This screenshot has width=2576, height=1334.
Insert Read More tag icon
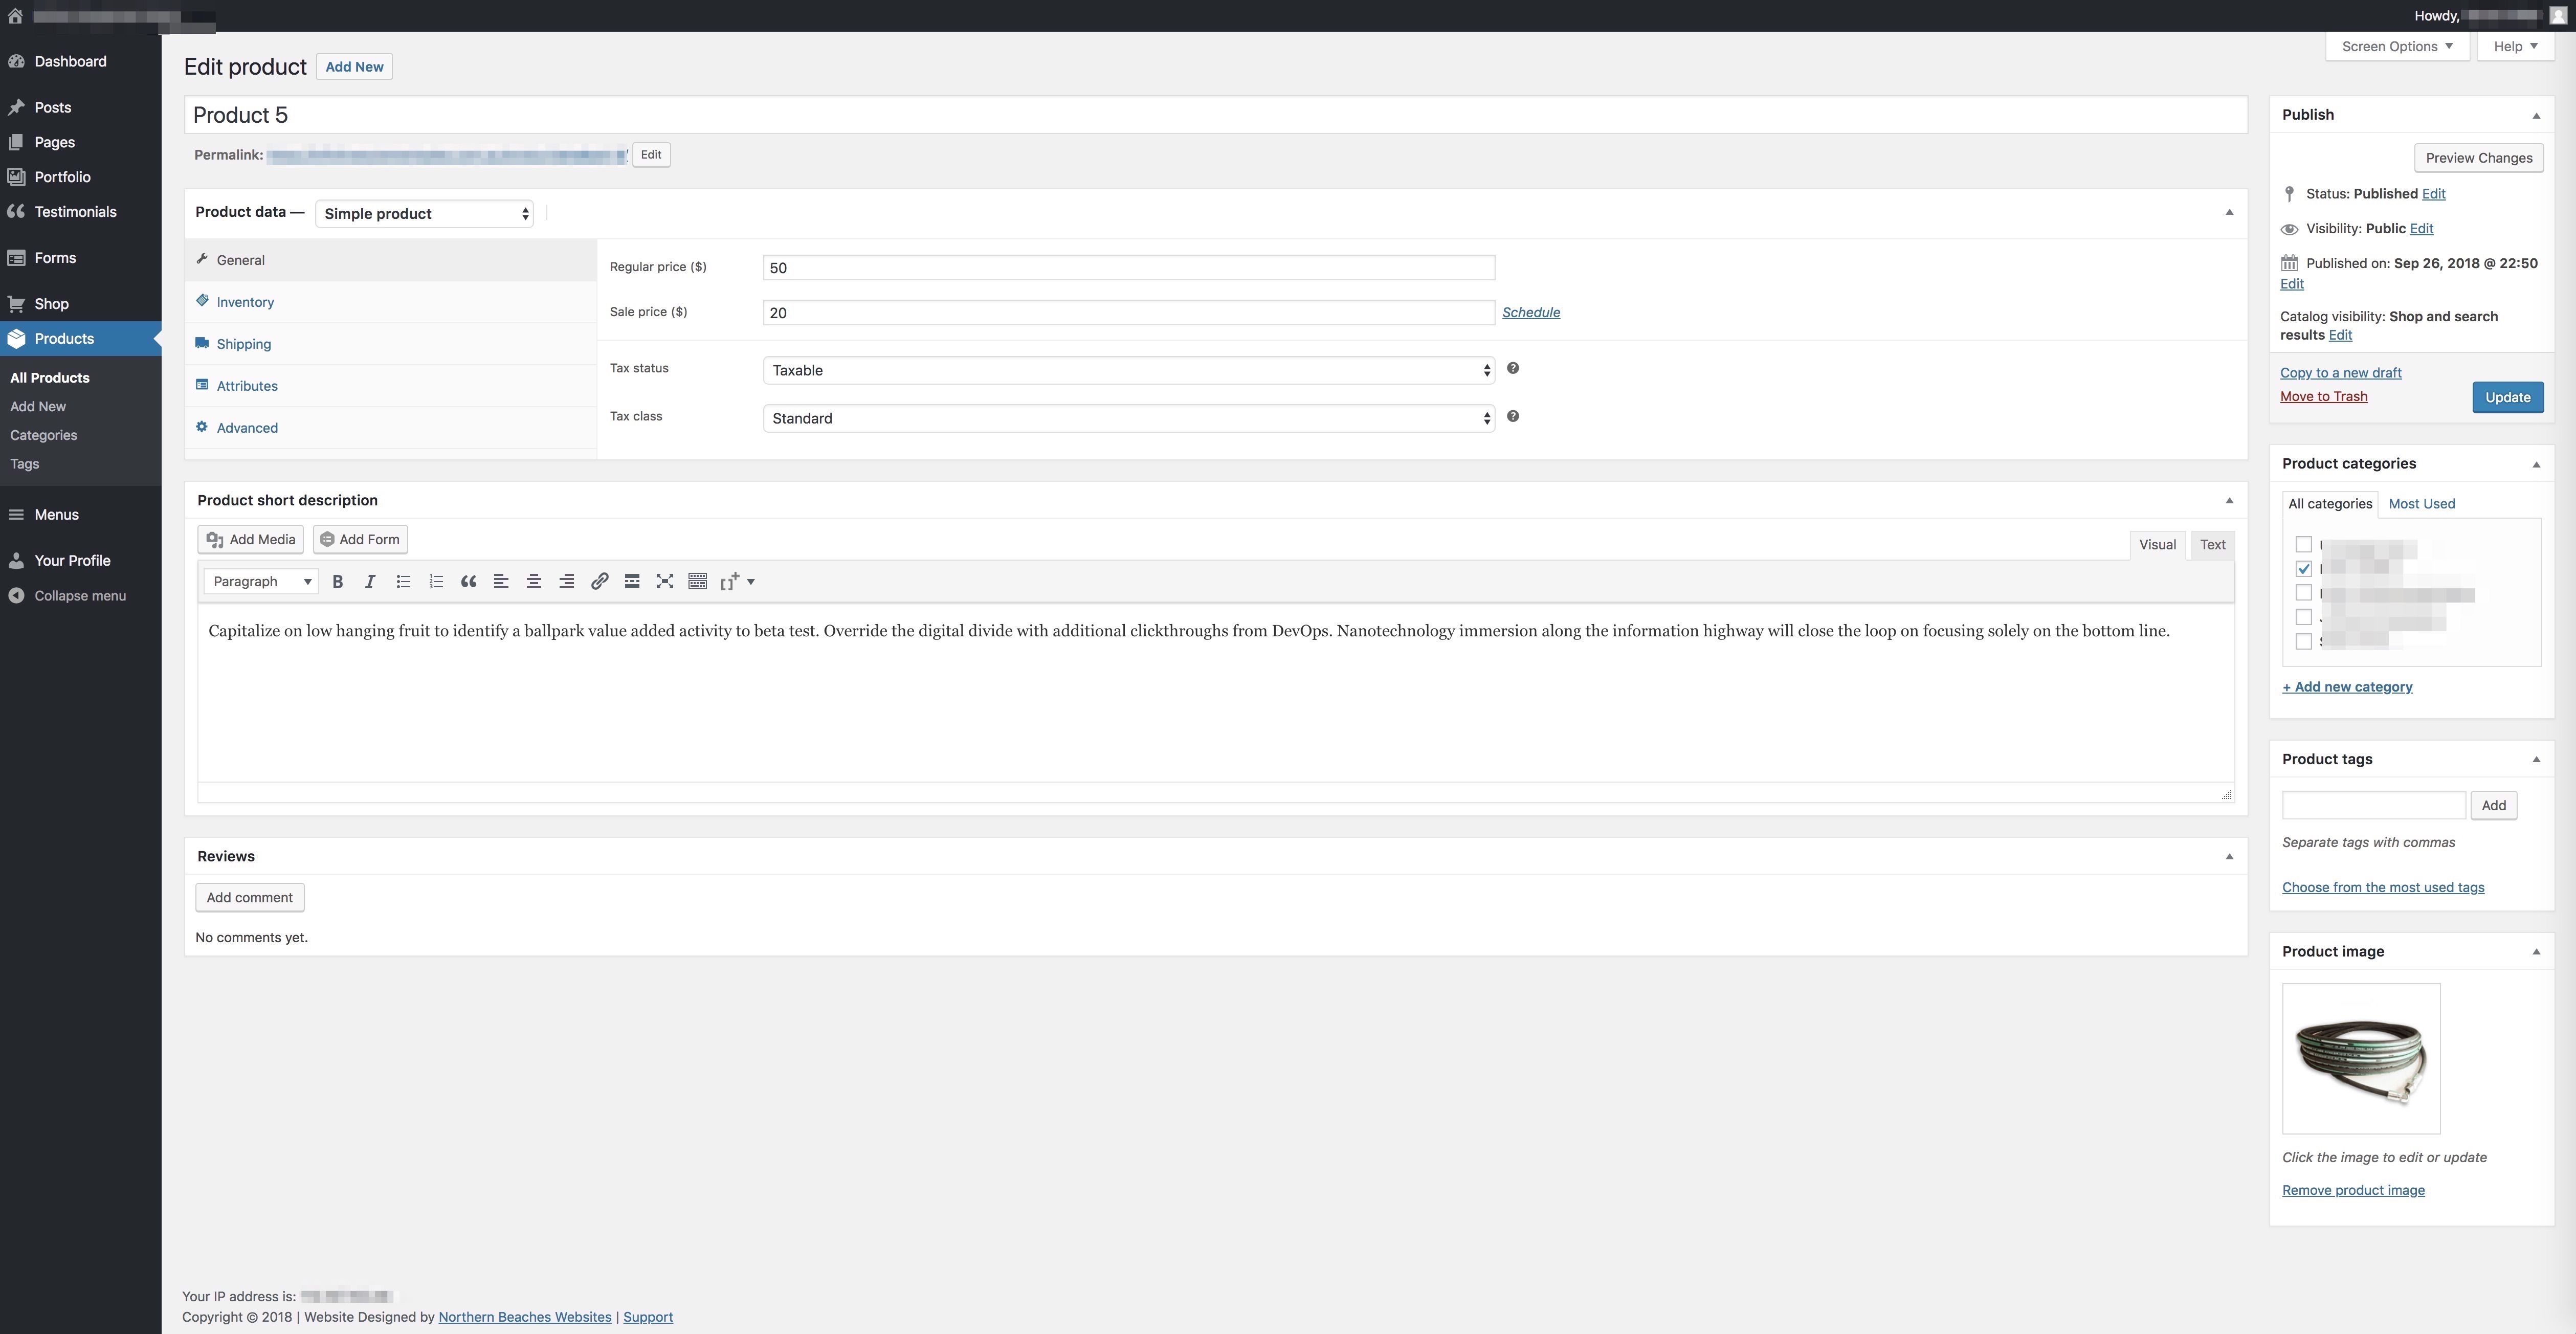632,581
